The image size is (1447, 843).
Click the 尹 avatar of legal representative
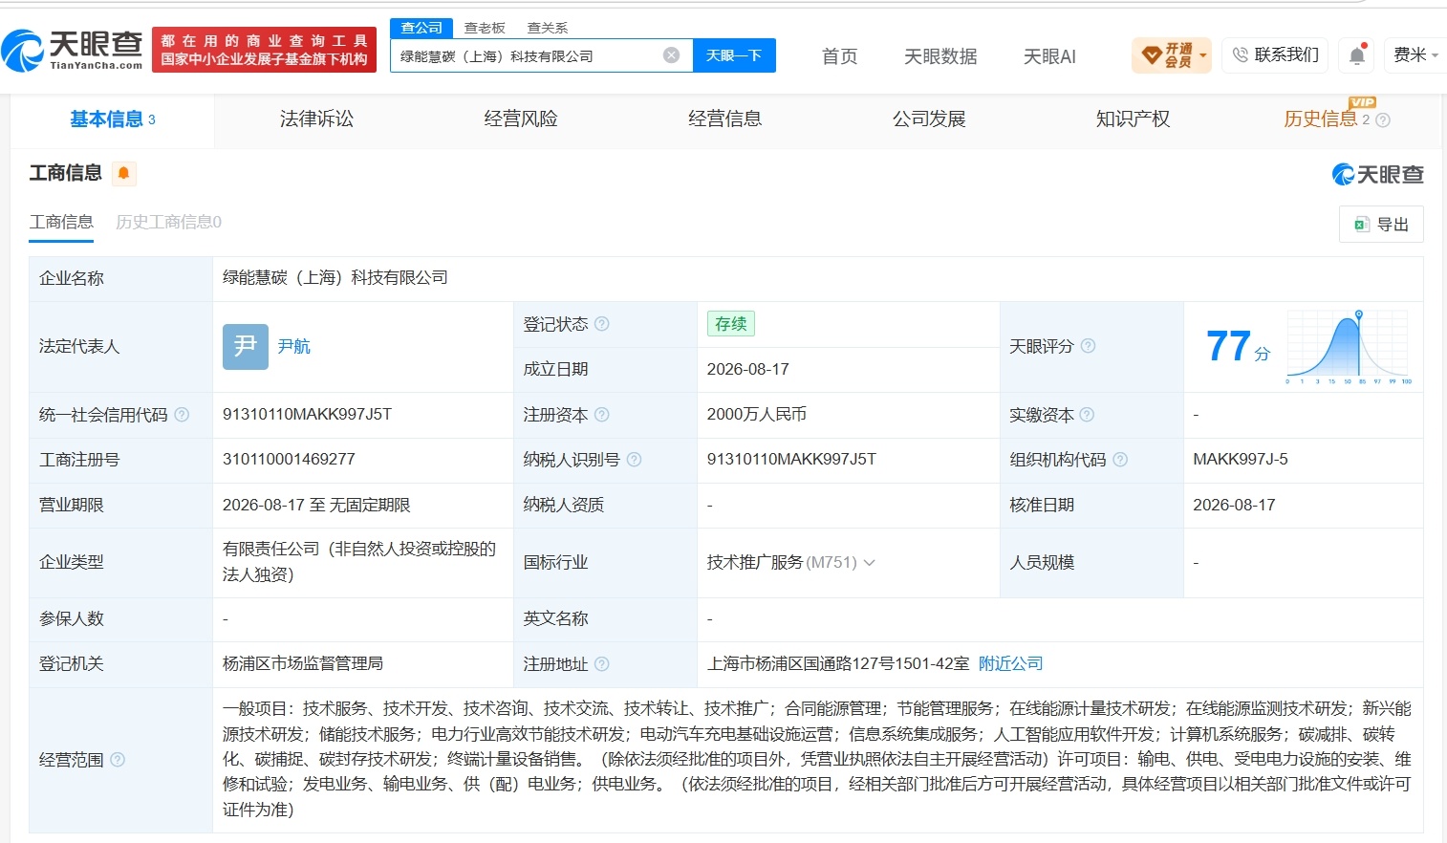click(x=246, y=346)
